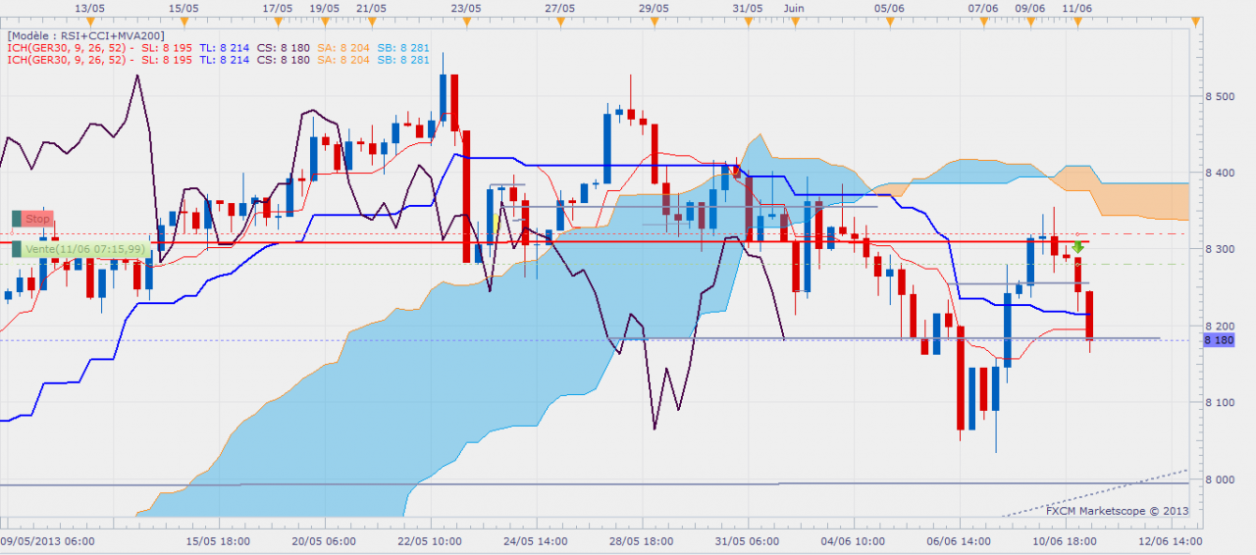The height and width of the screenshot is (555, 1256).
Task: Click the orange triangle marker for 11/06
Action: tap(1077, 21)
